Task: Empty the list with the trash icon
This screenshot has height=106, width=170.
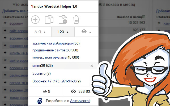Action: [x=76, y=20]
